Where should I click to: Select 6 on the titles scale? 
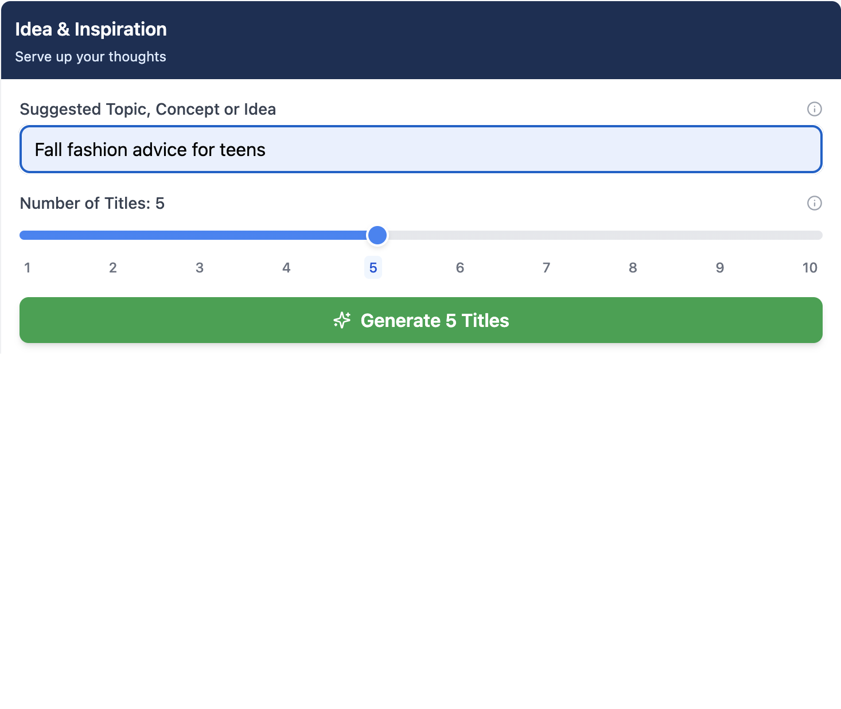[x=460, y=267]
